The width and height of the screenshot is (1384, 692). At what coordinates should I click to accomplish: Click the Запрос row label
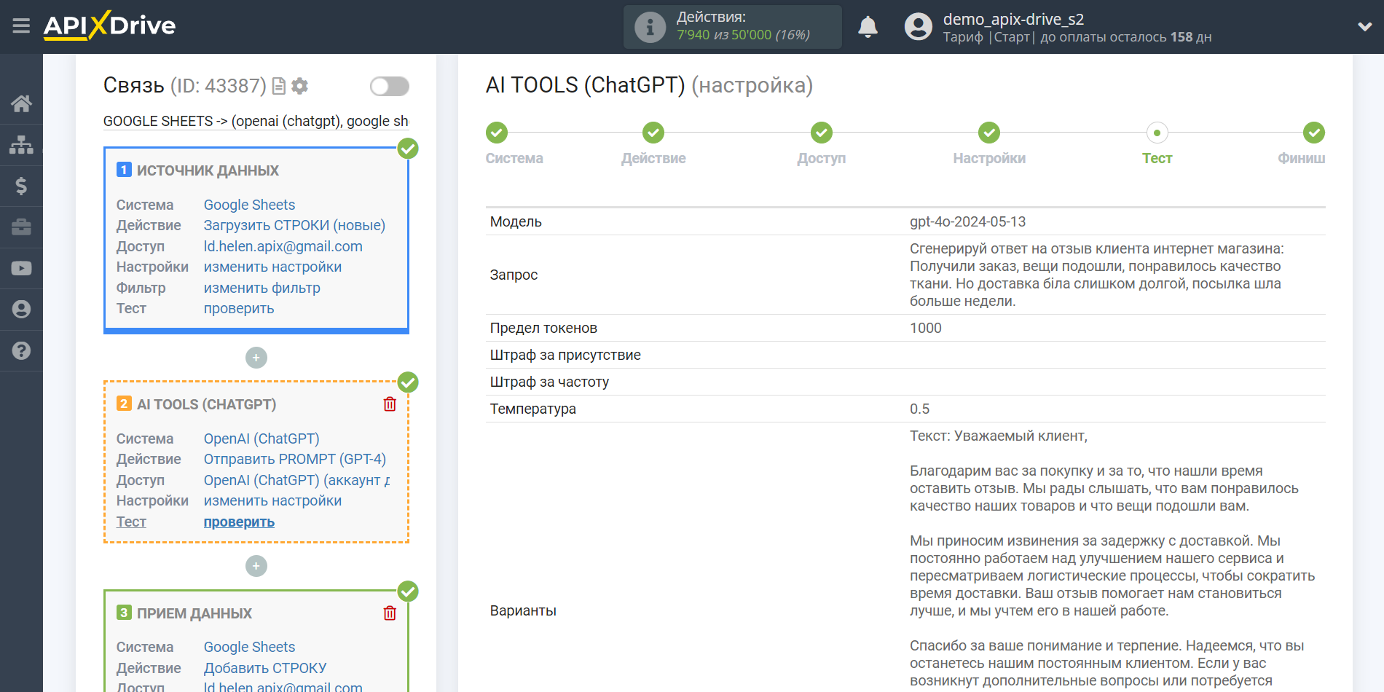[x=514, y=275]
